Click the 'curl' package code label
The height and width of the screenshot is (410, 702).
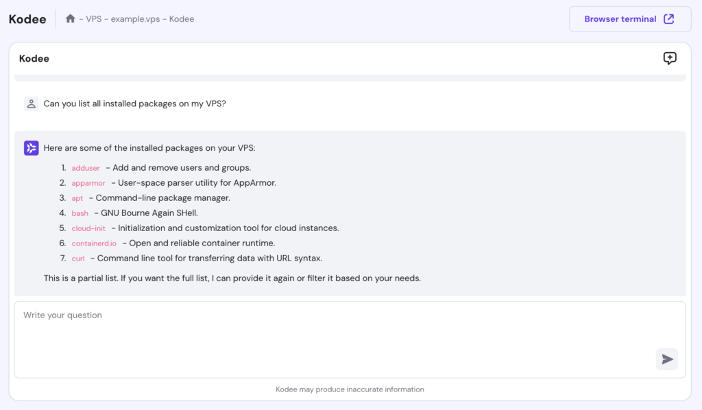78,258
